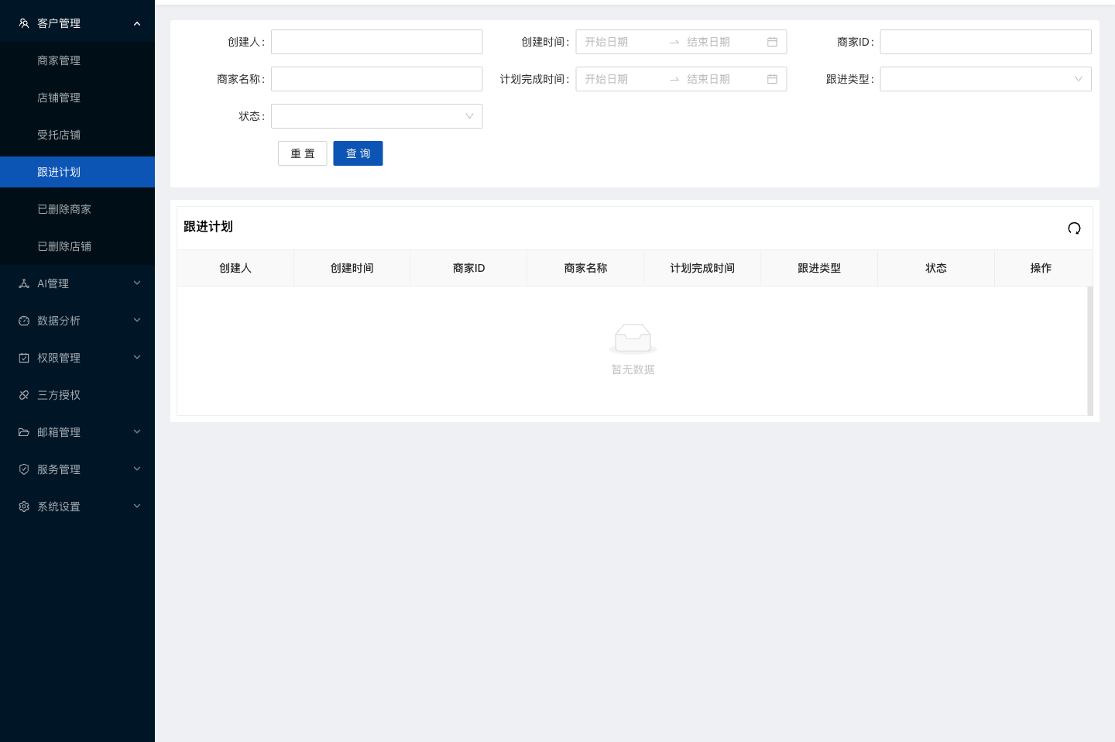
Task: Click the 计划完成时间 column header
Action: (x=702, y=268)
